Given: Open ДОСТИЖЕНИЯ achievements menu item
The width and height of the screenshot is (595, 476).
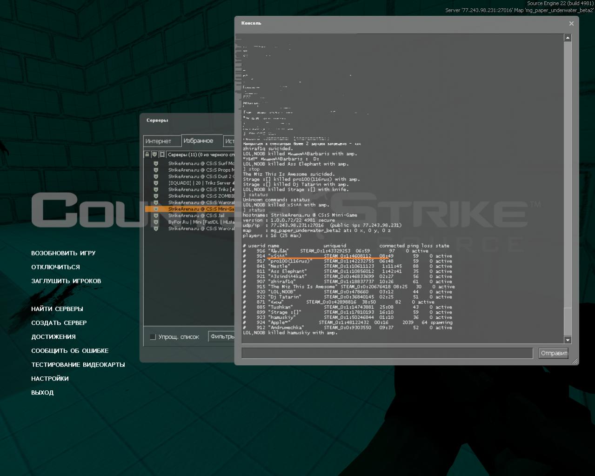Looking at the screenshot, I should tap(53, 337).
